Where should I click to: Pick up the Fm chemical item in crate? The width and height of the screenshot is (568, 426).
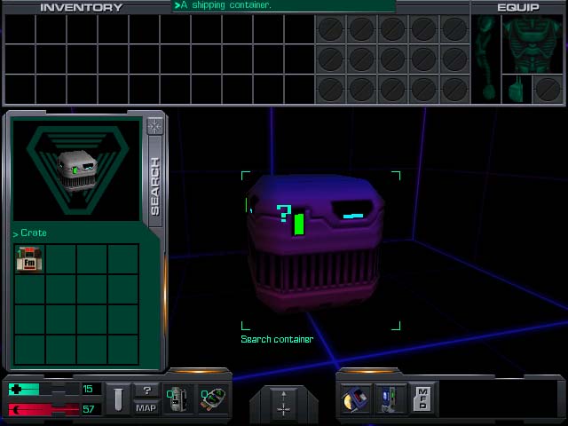click(x=29, y=259)
